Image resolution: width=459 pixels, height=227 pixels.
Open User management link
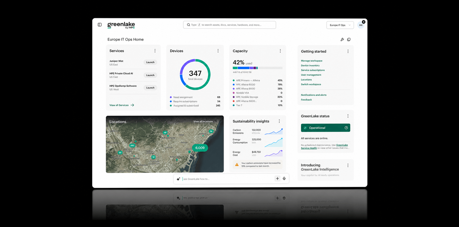[311, 75]
